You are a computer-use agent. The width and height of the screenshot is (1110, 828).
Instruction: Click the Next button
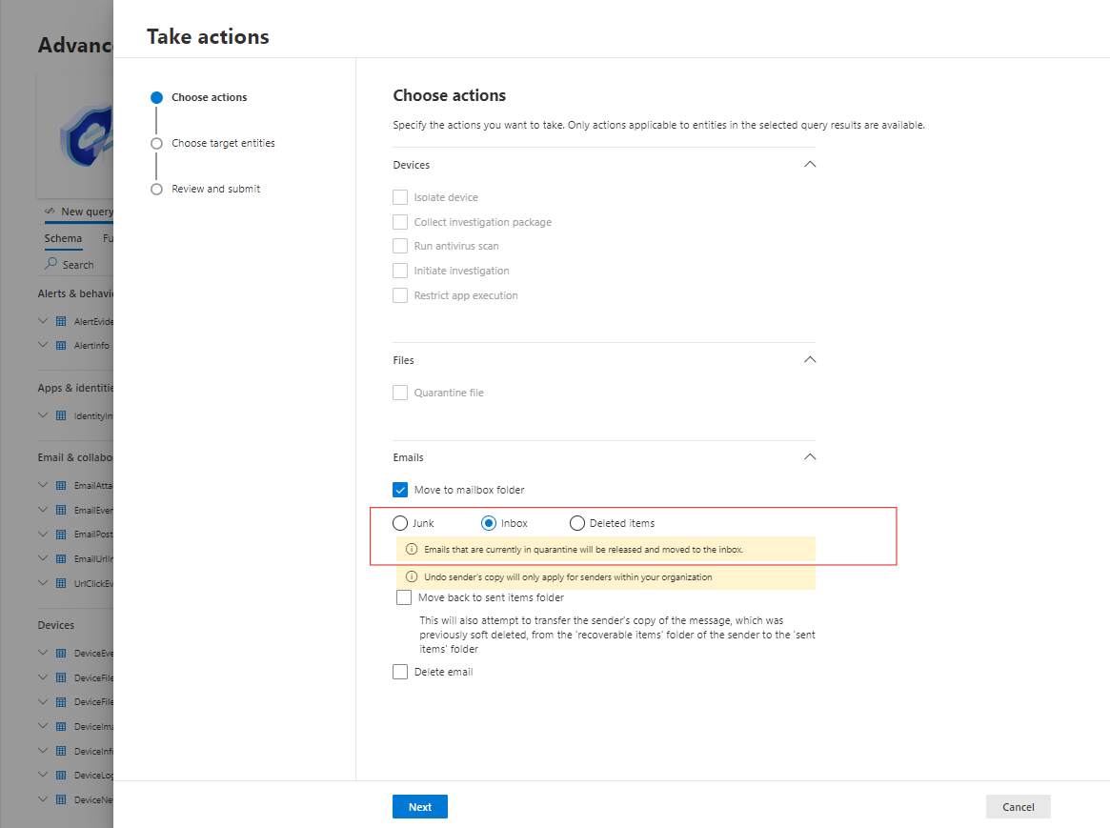click(419, 807)
